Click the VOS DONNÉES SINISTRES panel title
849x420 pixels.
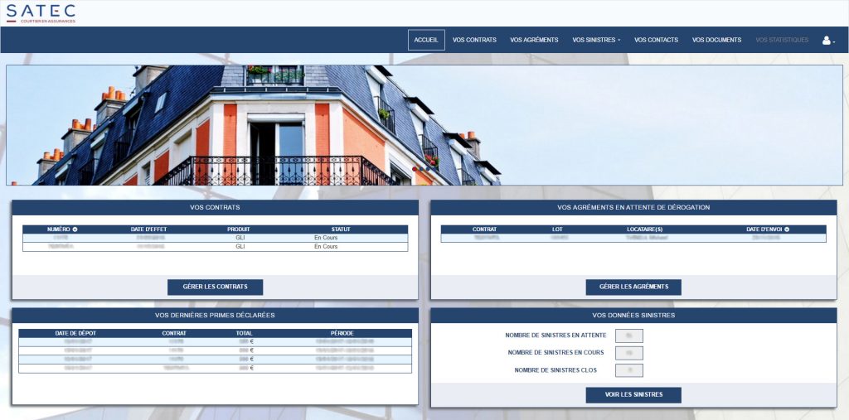pyautogui.click(x=633, y=316)
